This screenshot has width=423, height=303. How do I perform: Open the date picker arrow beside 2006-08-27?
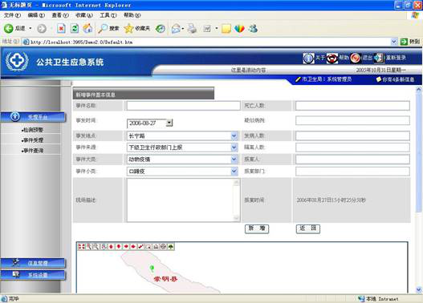169,123
